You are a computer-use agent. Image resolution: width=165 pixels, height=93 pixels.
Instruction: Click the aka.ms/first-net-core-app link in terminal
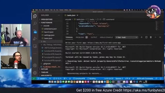tap(104, 43)
